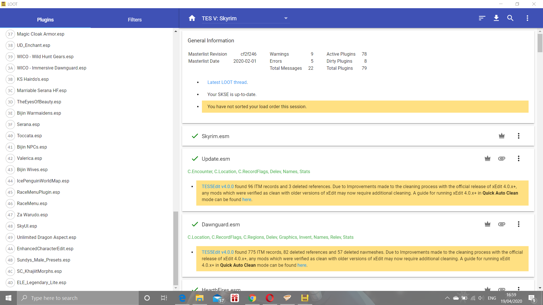
Task: Open the main three-dot menu in header
Action: [527, 18]
